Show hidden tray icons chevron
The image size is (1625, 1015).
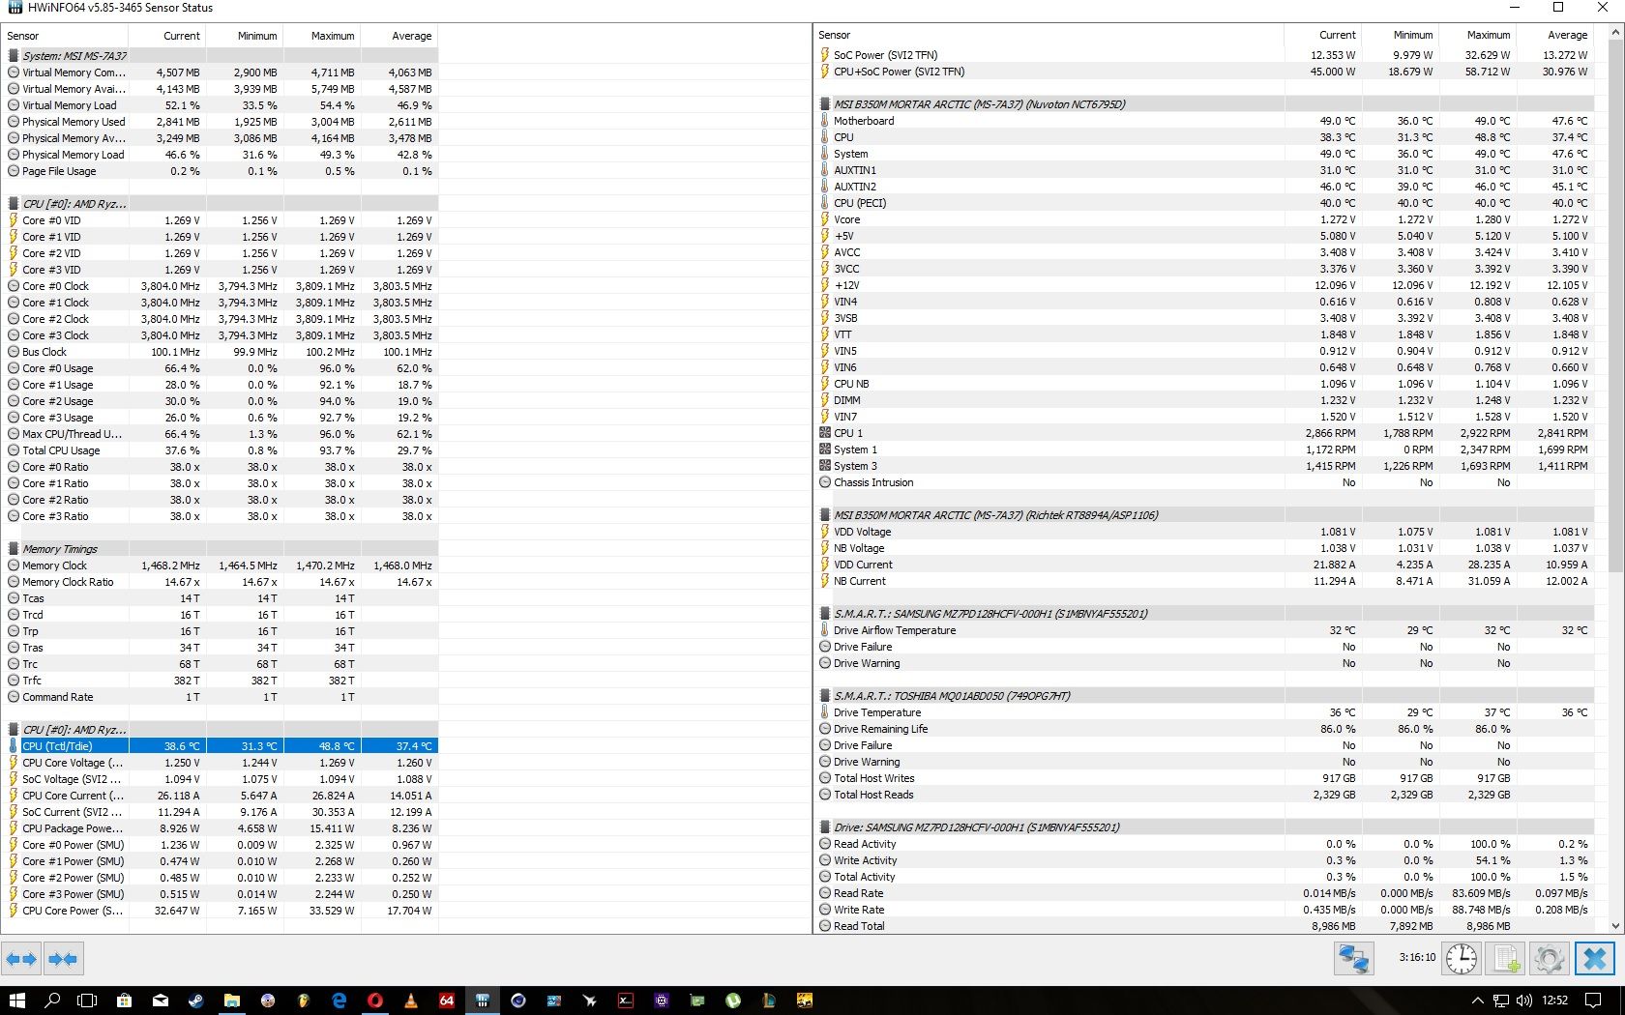1477,1000
